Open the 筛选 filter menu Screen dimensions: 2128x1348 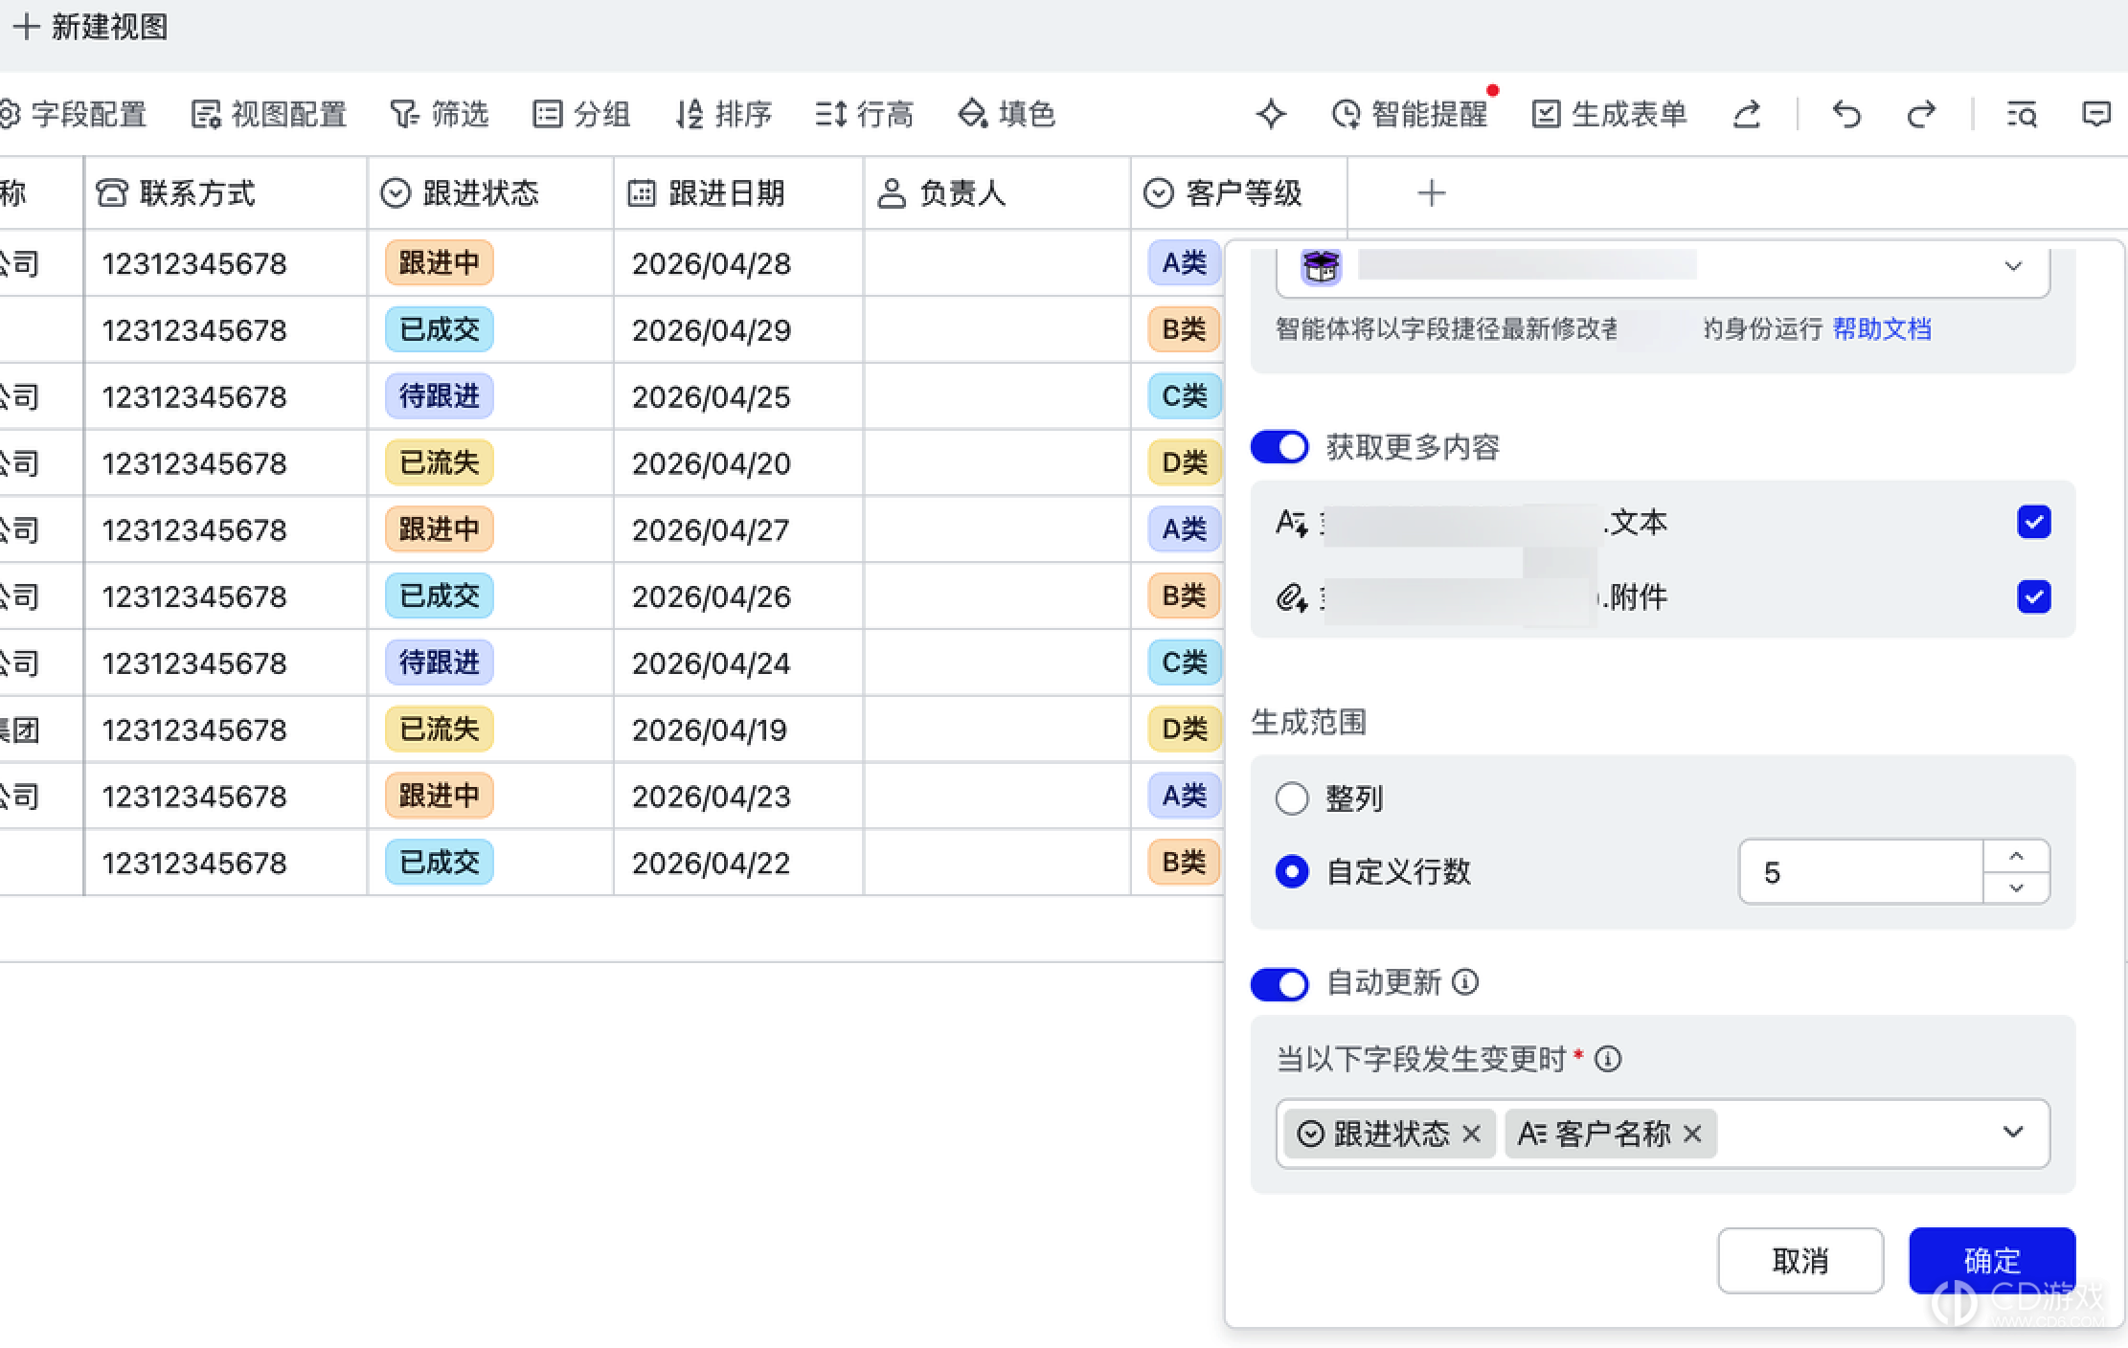[440, 114]
